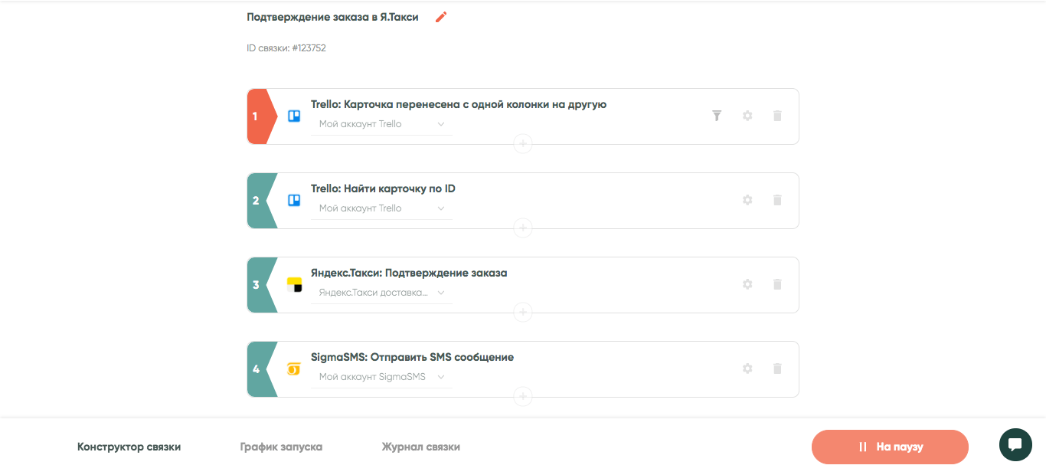1046x475 pixels.
Task: Switch to Конструктор связки tab
Action: pos(129,447)
